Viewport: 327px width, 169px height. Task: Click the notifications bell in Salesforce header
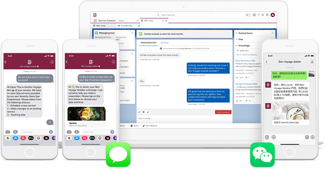[x=267, y=15]
